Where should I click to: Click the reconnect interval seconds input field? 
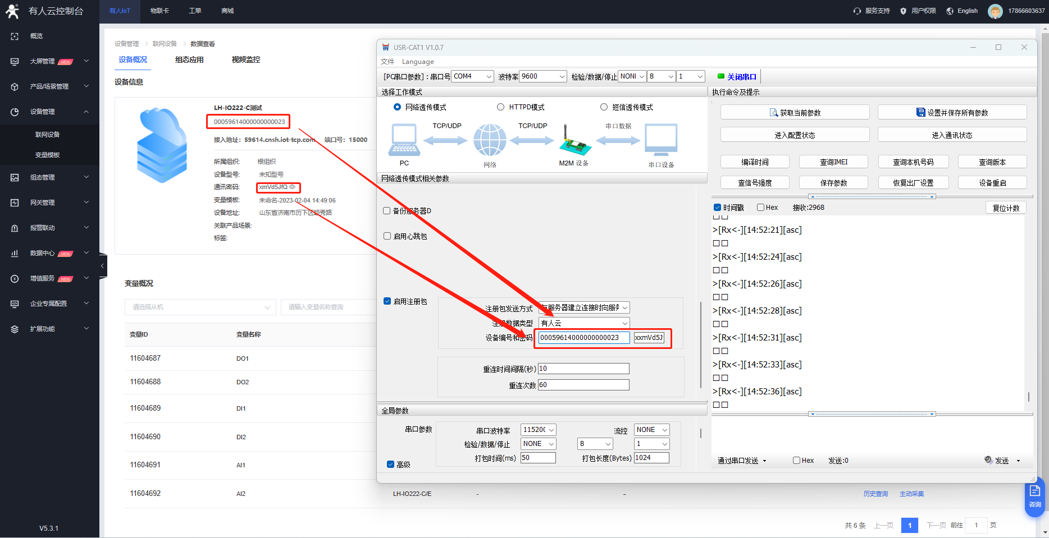tap(583, 369)
